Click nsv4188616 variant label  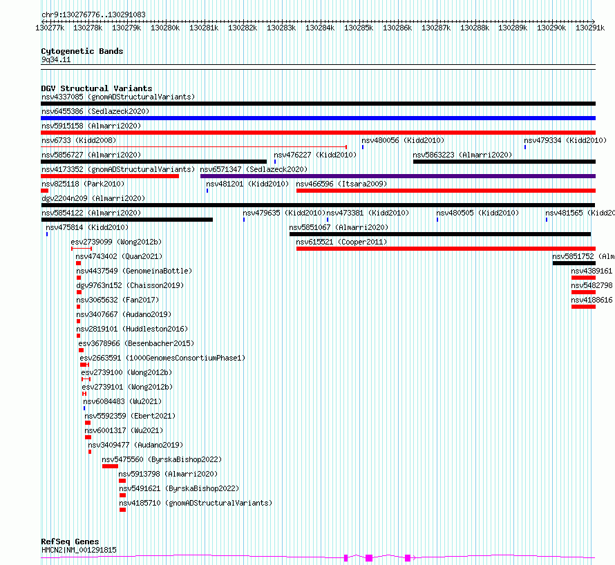pyautogui.click(x=592, y=300)
